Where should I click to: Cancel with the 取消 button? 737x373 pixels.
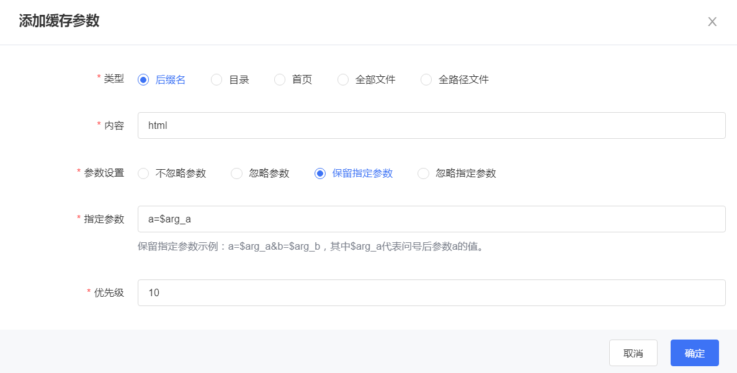coord(633,353)
